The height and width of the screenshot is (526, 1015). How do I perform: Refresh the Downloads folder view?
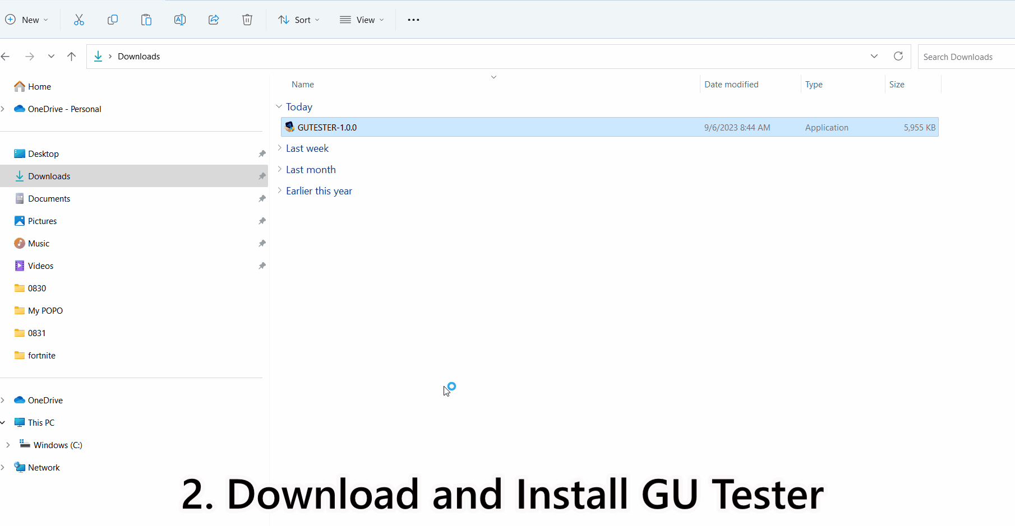pos(898,57)
